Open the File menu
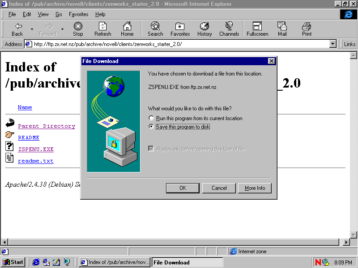358x268 pixels. pos(12,14)
